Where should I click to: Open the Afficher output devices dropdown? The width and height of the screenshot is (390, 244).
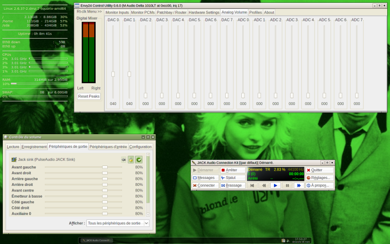118,223
